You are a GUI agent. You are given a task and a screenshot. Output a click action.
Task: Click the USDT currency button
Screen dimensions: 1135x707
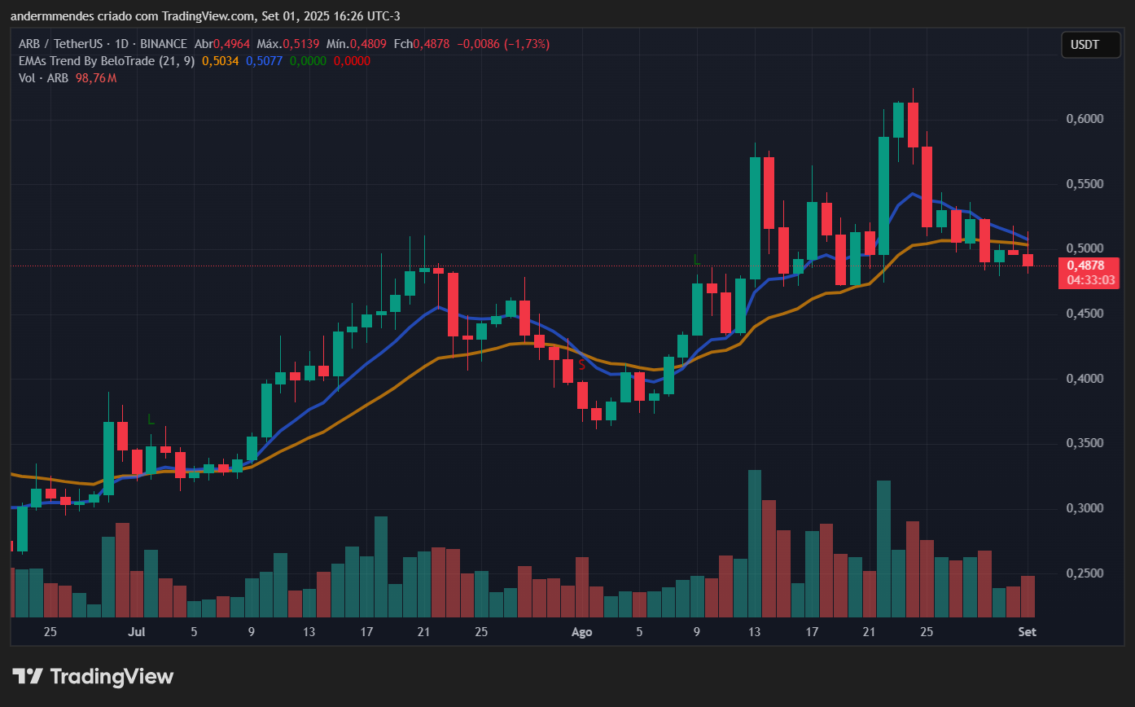click(x=1090, y=45)
